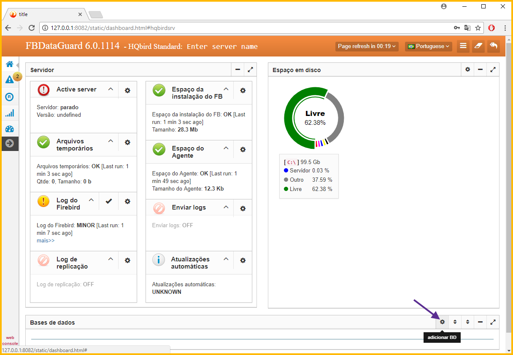Maximize the Bases de dados panel
The width and height of the screenshot is (513, 355).
coord(493,322)
